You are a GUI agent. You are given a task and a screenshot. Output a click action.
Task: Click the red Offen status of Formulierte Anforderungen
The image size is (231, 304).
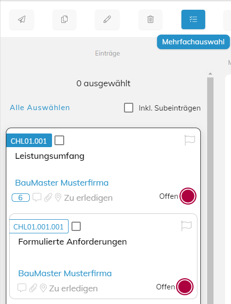[185, 287]
